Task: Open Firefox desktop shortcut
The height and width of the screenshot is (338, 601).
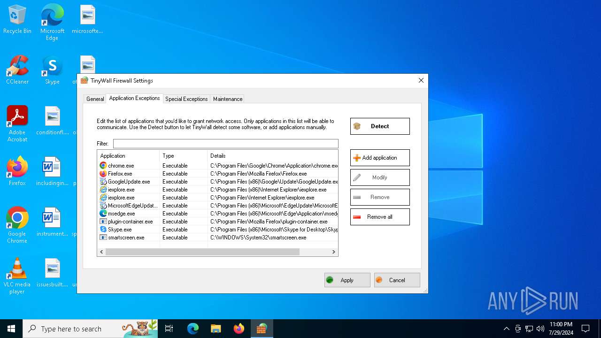Action: click(17, 171)
